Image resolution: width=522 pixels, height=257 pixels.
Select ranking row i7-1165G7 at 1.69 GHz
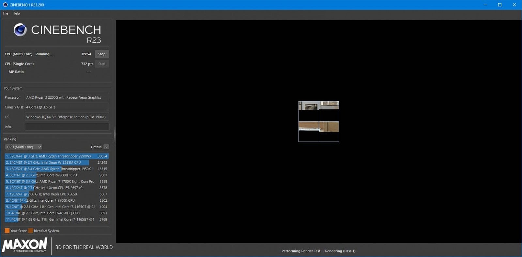(56, 220)
